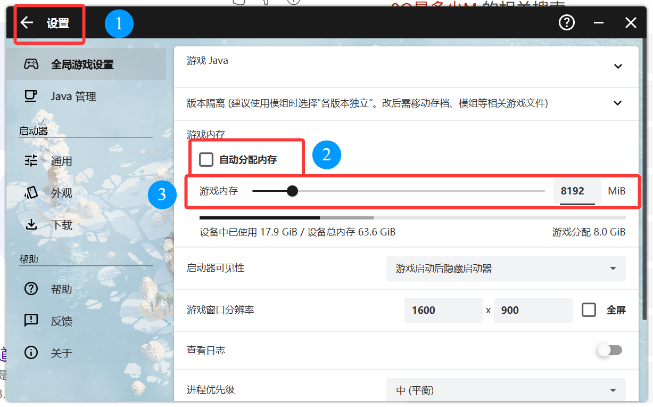
Task: Click the 启动器 section header in sidebar
Action: 34,131
